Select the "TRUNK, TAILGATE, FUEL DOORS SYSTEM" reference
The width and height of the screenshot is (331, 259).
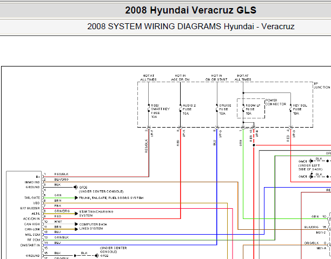click(x=111, y=198)
